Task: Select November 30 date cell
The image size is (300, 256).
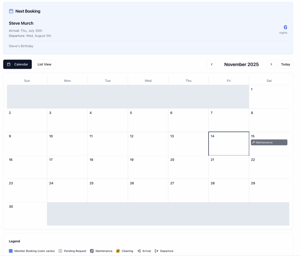Action: point(27,214)
